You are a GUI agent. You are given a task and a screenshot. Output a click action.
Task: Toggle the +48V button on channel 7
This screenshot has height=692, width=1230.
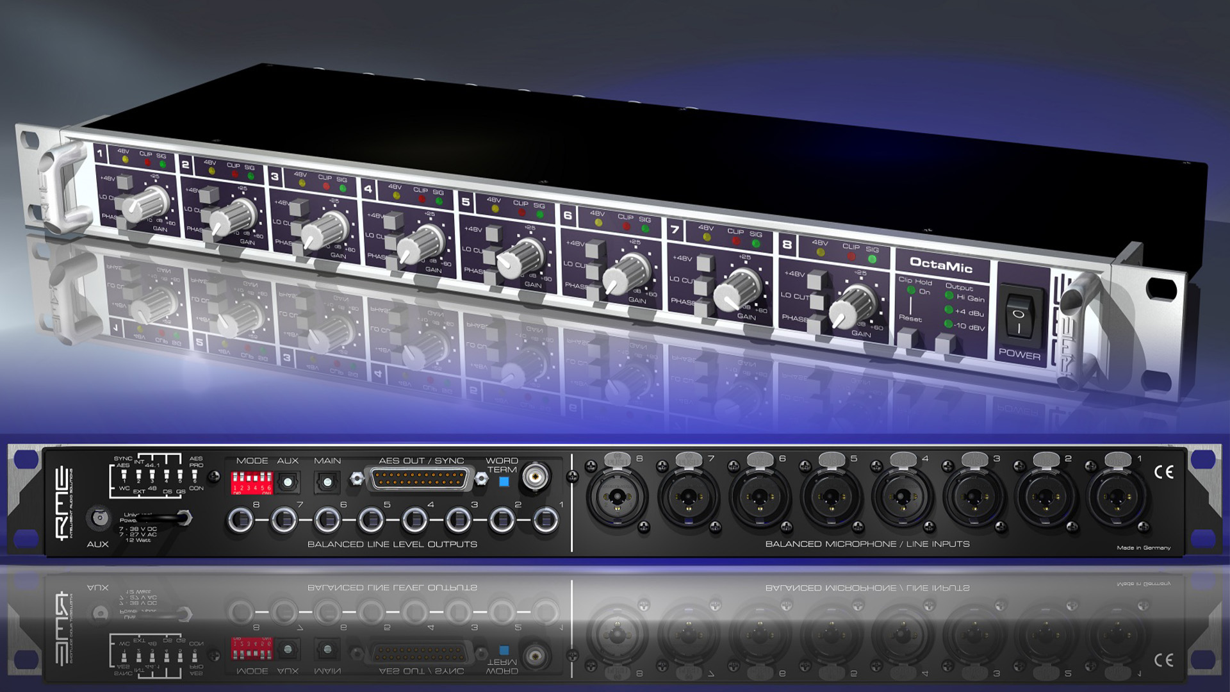[x=705, y=263]
